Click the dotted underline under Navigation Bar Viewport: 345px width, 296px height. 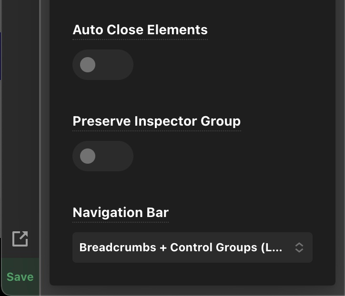[x=121, y=222]
